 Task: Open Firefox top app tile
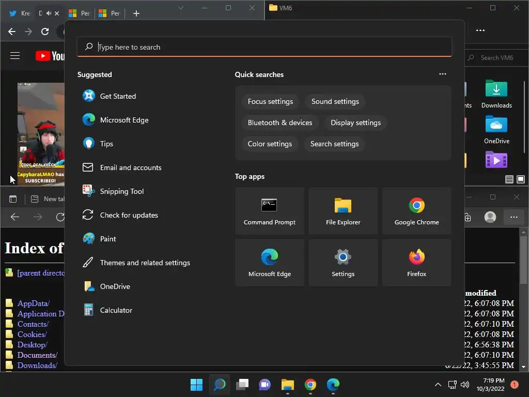(417, 263)
